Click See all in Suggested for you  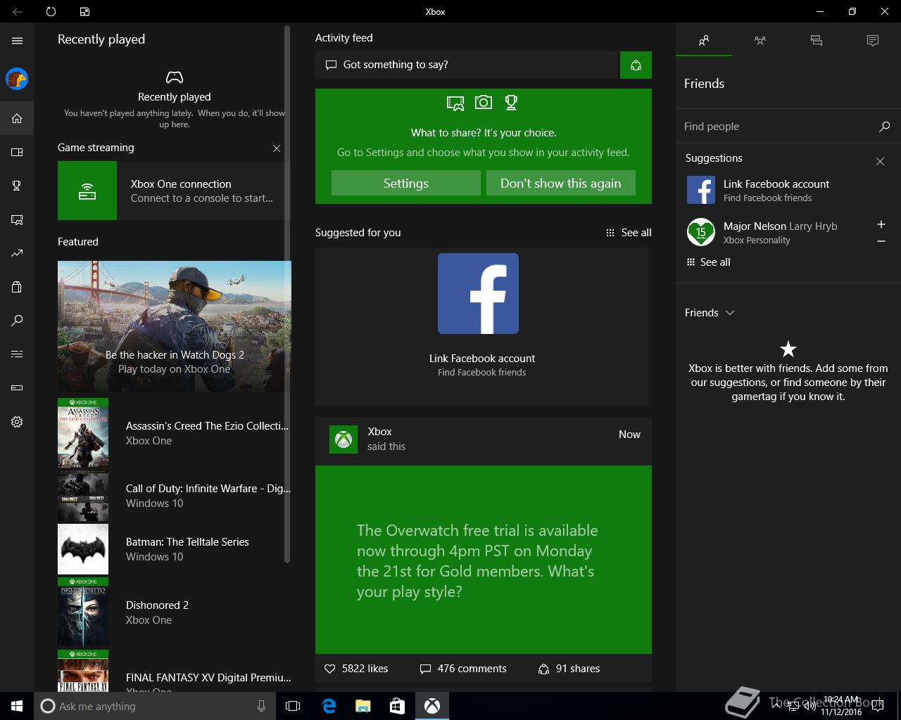coord(629,233)
